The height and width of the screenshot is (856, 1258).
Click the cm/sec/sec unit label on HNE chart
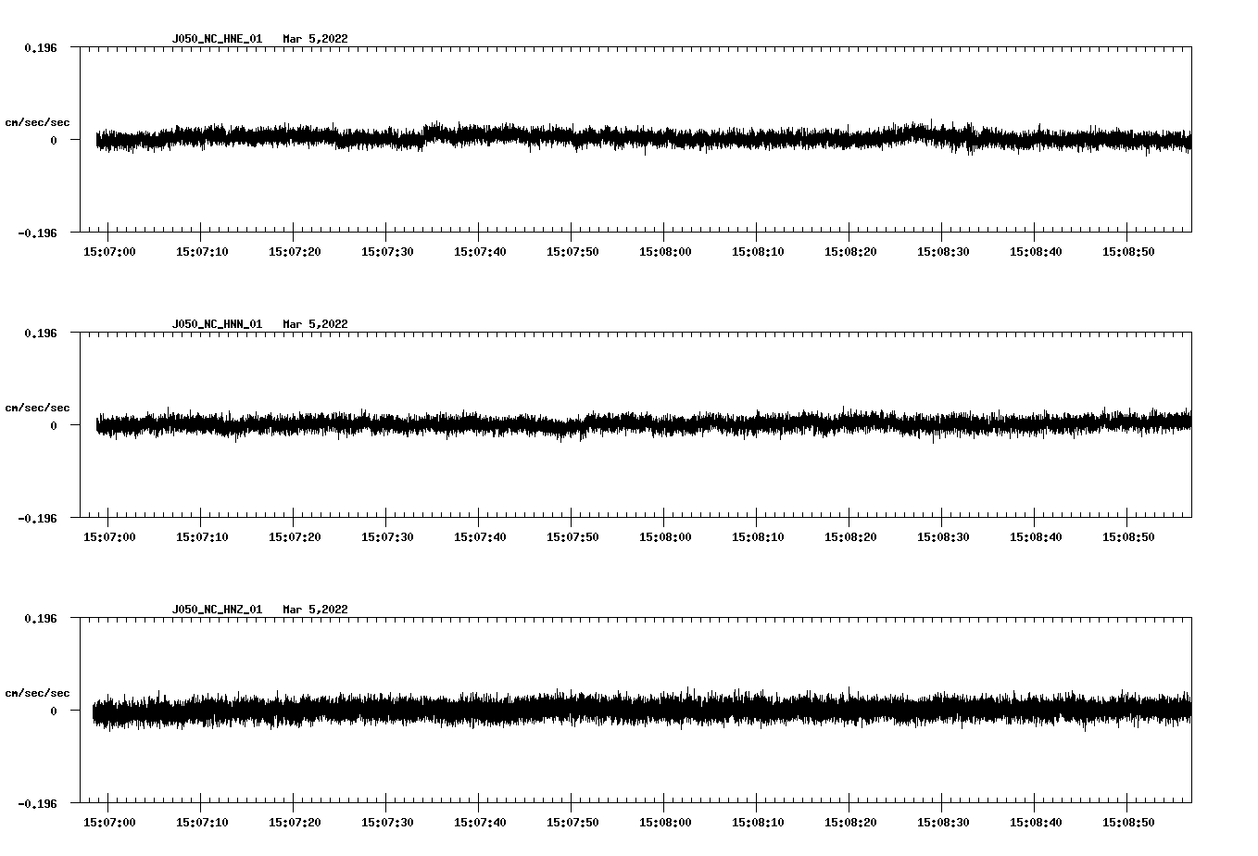[37, 122]
